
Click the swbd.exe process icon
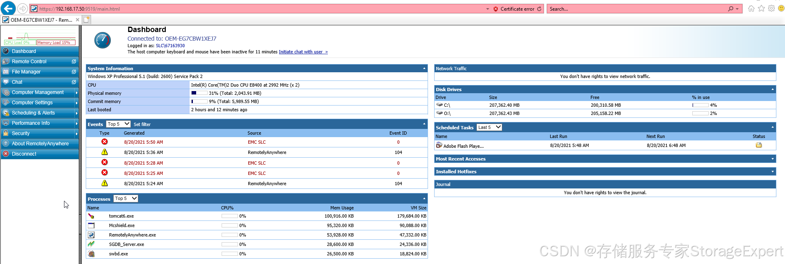pos(91,254)
